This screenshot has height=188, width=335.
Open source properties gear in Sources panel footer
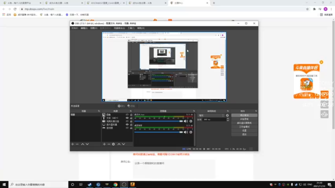(x=113, y=144)
